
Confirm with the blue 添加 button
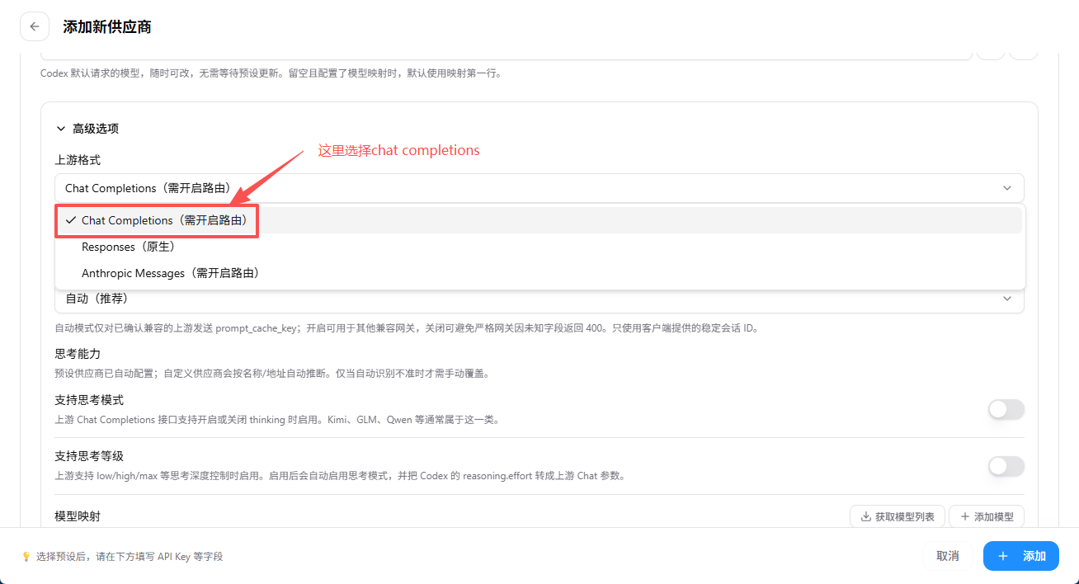point(1021,556)
